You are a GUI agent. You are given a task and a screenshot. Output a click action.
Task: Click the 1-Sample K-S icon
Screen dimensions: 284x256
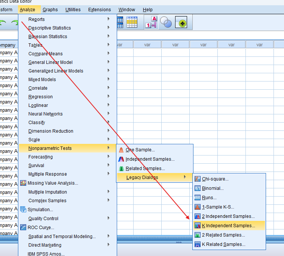198,207
